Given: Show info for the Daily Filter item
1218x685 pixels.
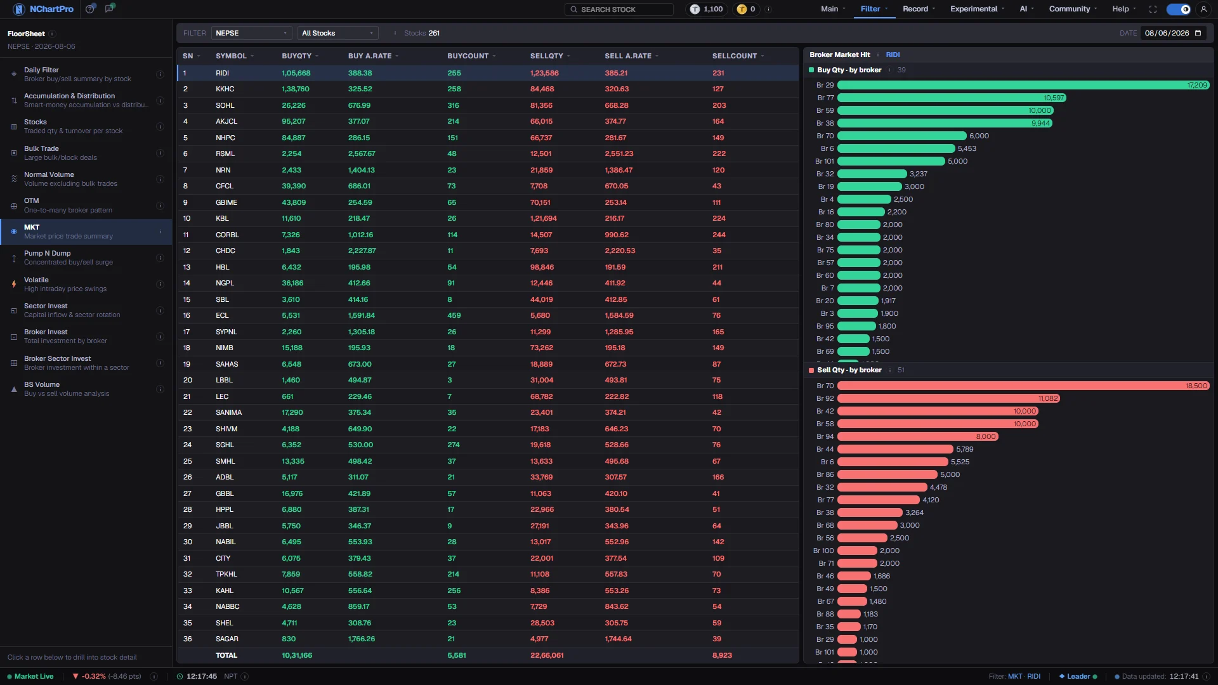Looking at the screenshot, I should 160,74.
